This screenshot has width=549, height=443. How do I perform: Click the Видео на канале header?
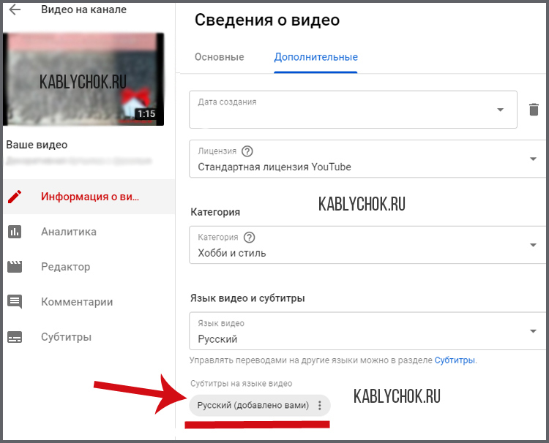[83, 10]
